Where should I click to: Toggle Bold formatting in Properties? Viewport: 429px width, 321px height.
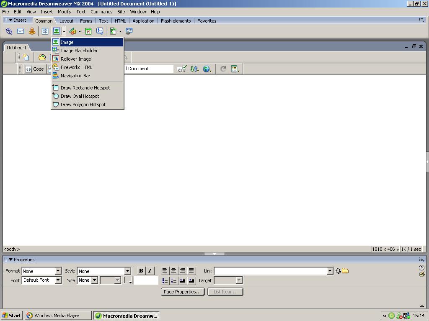141,271
